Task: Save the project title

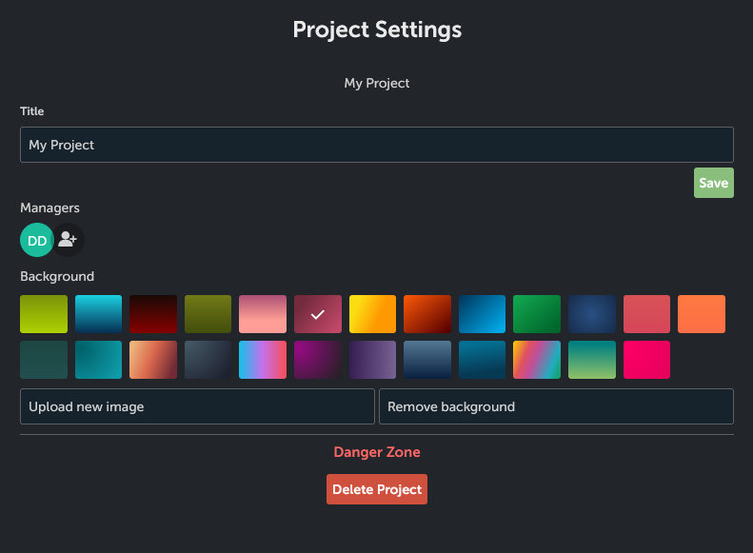Action: (713, 183)
